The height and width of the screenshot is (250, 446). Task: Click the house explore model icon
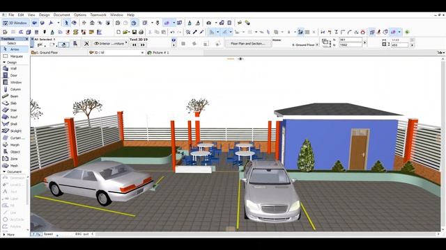tap(92, 23)
